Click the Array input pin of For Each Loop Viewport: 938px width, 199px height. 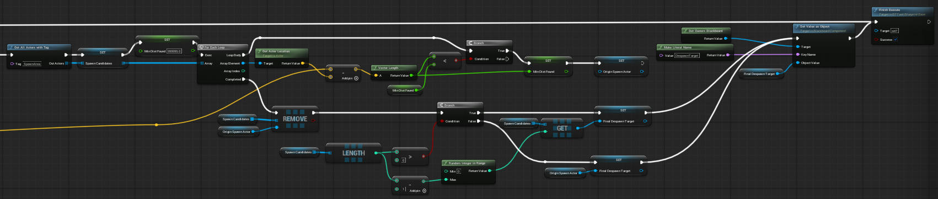(x=202, y=63)
